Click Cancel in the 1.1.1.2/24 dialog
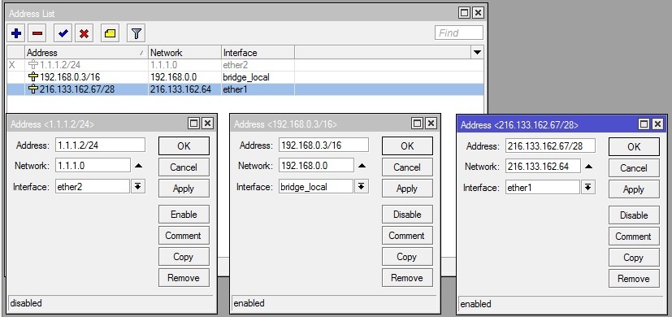This screenshot has width=672, height=317. click(184, 167)
